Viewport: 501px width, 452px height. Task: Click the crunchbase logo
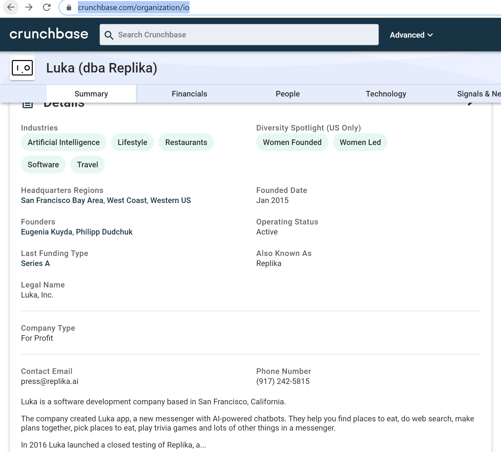pyautogui.click(x=49, y=34)
